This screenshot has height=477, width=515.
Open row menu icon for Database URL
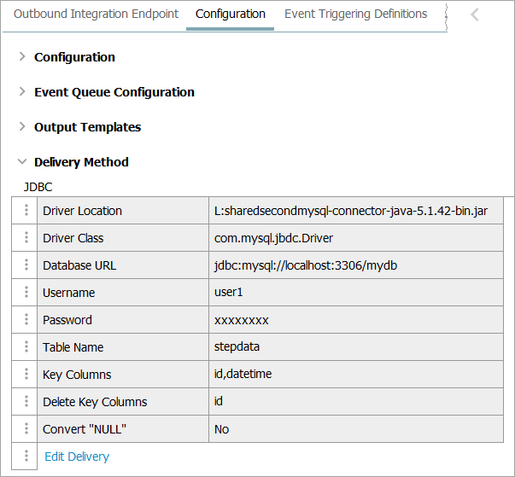pos(26,265)
